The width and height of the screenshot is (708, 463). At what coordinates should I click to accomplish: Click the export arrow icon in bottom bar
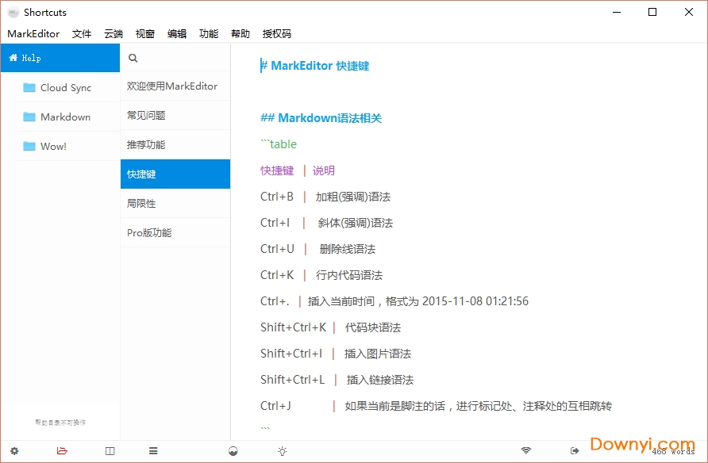click(x=575, y=451)
